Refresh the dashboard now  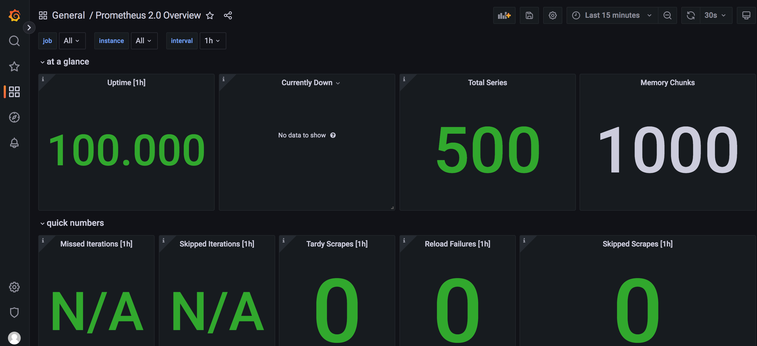[x=691, y=15]
